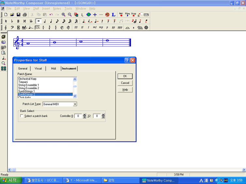Select the sixteenth note duration
Screen dimensions: 246x184
coord(63,21)
